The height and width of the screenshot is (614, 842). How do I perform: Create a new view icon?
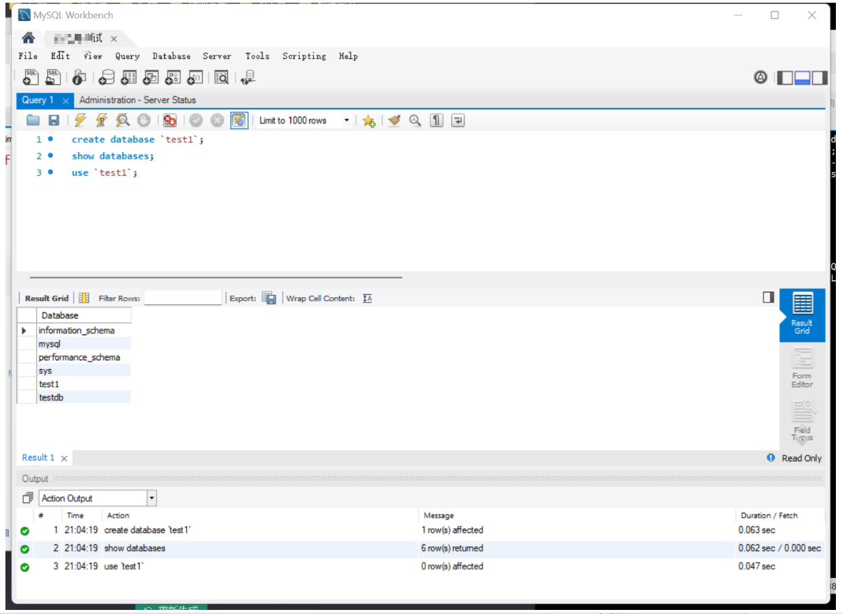(151, 77)
